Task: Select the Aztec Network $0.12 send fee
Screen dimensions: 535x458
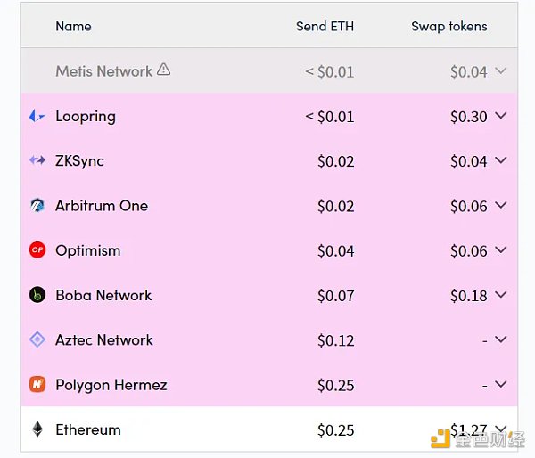Action: (x=336, y=340)
